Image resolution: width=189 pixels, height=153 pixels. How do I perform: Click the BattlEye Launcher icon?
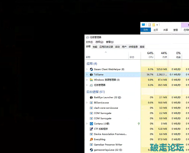point(91,97)
